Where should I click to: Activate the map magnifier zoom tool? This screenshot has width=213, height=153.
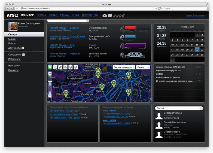point(55,67)
